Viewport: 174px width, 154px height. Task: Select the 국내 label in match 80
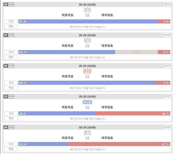[11, 21]
